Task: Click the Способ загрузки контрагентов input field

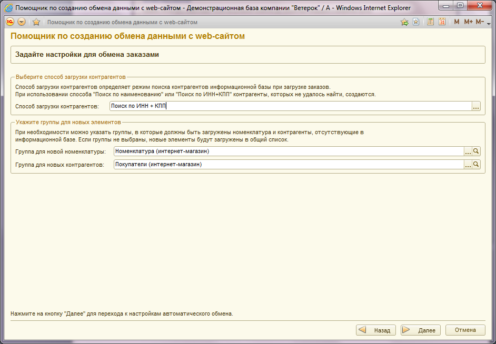Action: click(291, 106)
